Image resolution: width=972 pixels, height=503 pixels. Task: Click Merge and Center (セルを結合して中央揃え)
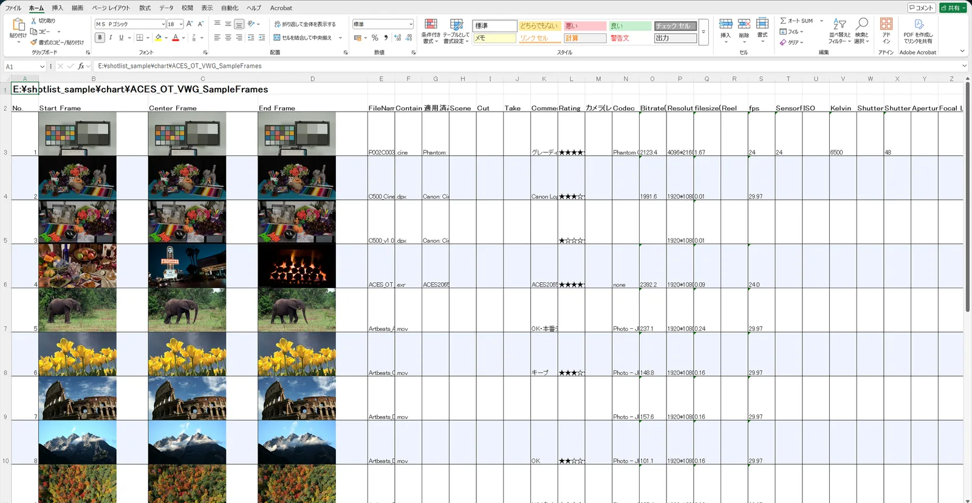303,38
